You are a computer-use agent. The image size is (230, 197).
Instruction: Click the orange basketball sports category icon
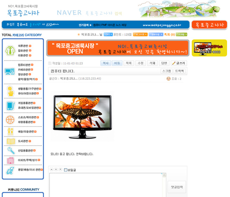(x=10, y=120)
